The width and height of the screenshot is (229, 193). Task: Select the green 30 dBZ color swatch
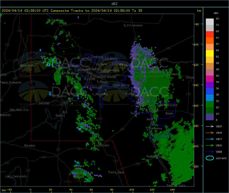point(210,104)
